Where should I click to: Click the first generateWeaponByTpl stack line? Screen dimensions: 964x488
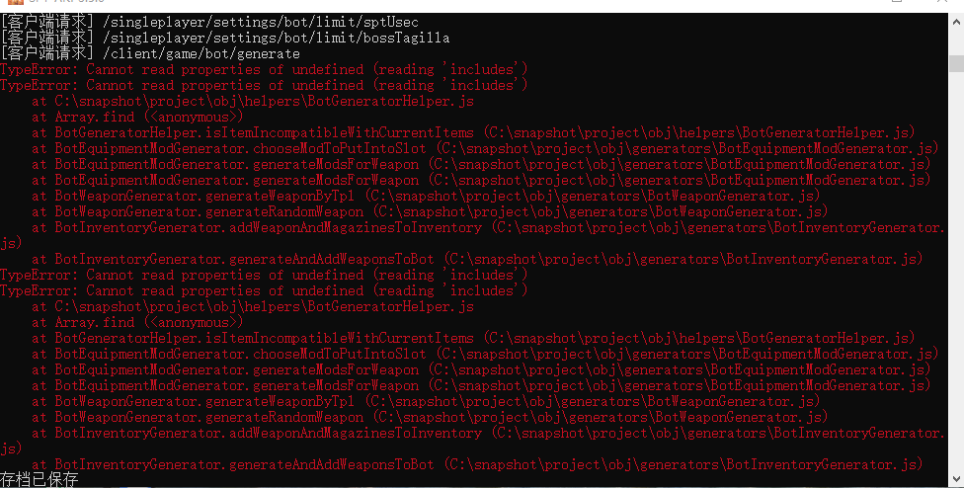[426, 196]
